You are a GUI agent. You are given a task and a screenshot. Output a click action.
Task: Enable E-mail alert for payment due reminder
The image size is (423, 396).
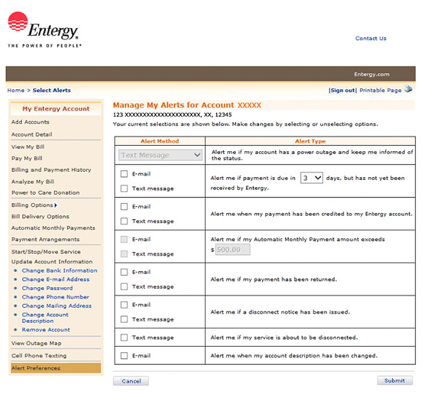click(124, 174)
